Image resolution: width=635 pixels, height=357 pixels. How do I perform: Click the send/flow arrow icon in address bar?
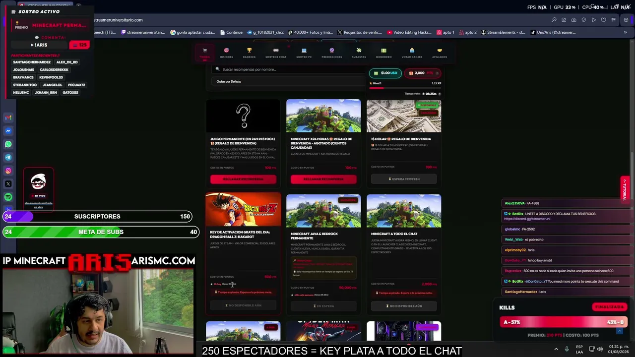pos(594,20)
